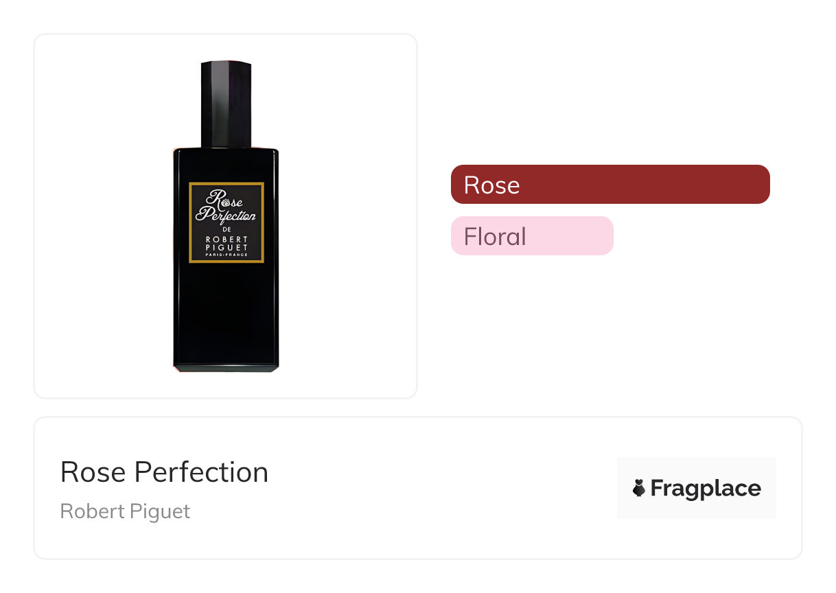Click the Fragplace perfume bottle logo icon

point(639,488)
